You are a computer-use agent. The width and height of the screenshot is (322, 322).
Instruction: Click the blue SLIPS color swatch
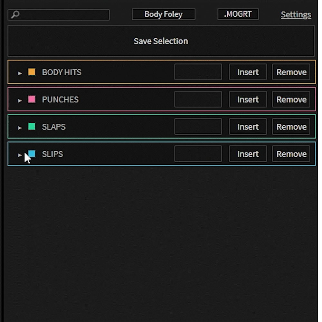point(32,154)
